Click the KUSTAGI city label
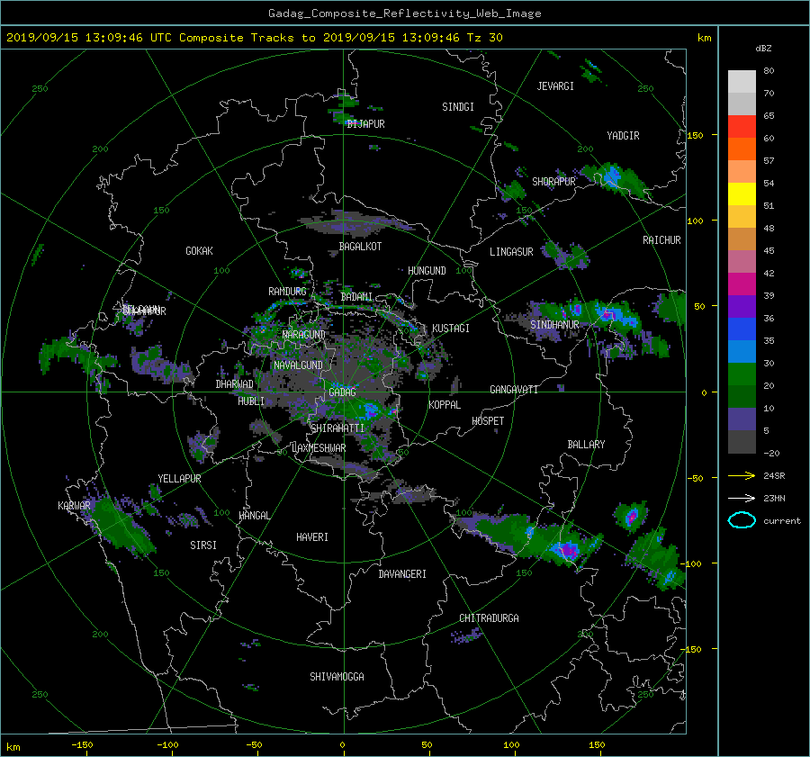810x757 pixels. [451, 329]
